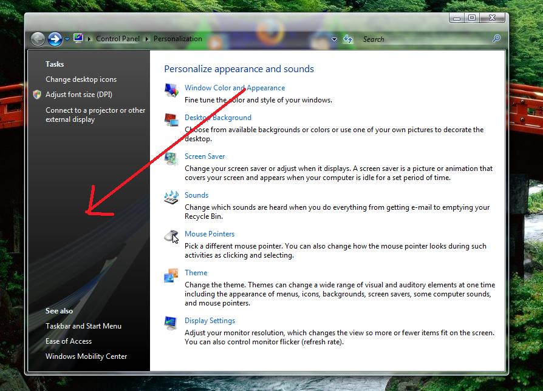Minimize the Personalization window
The height and width of the screenshot is (391, 543).
click(x=456, y=18)
